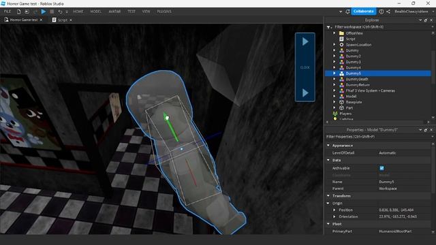Start playtest with the blue Play icon
Image resolution: width=436 pixels, height=245 pixels.
point(44,12)
